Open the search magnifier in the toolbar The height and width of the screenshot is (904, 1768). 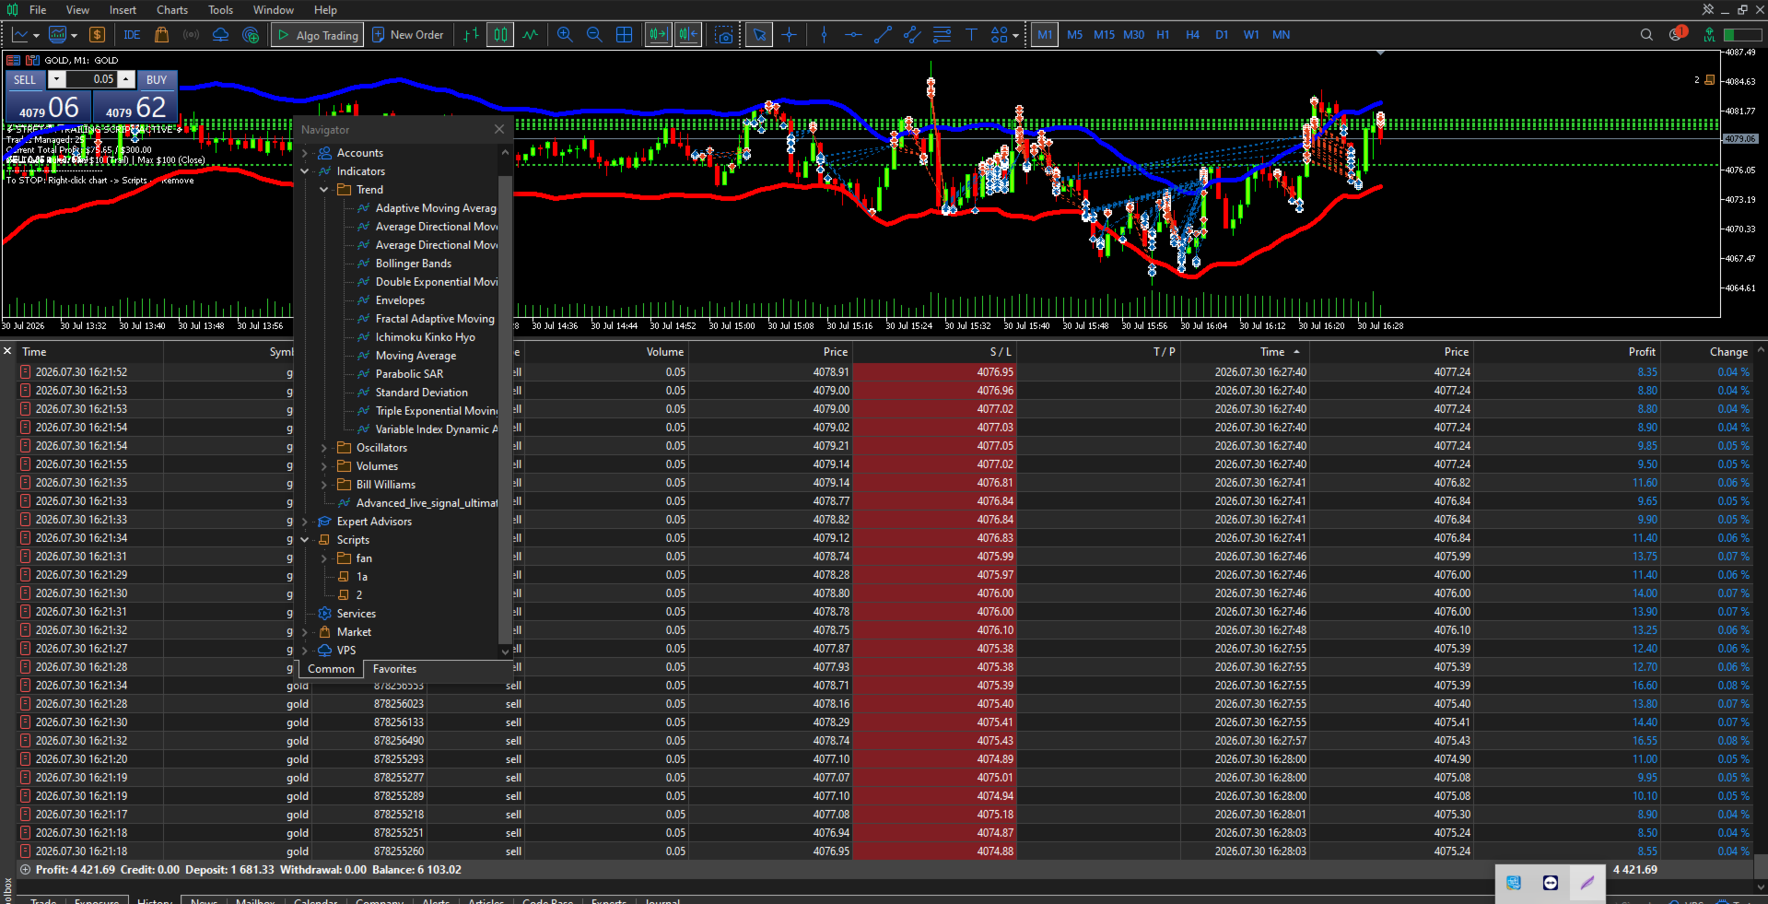click(x=1646, y=35)
